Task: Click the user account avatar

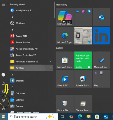Action: tap(3, 75)
